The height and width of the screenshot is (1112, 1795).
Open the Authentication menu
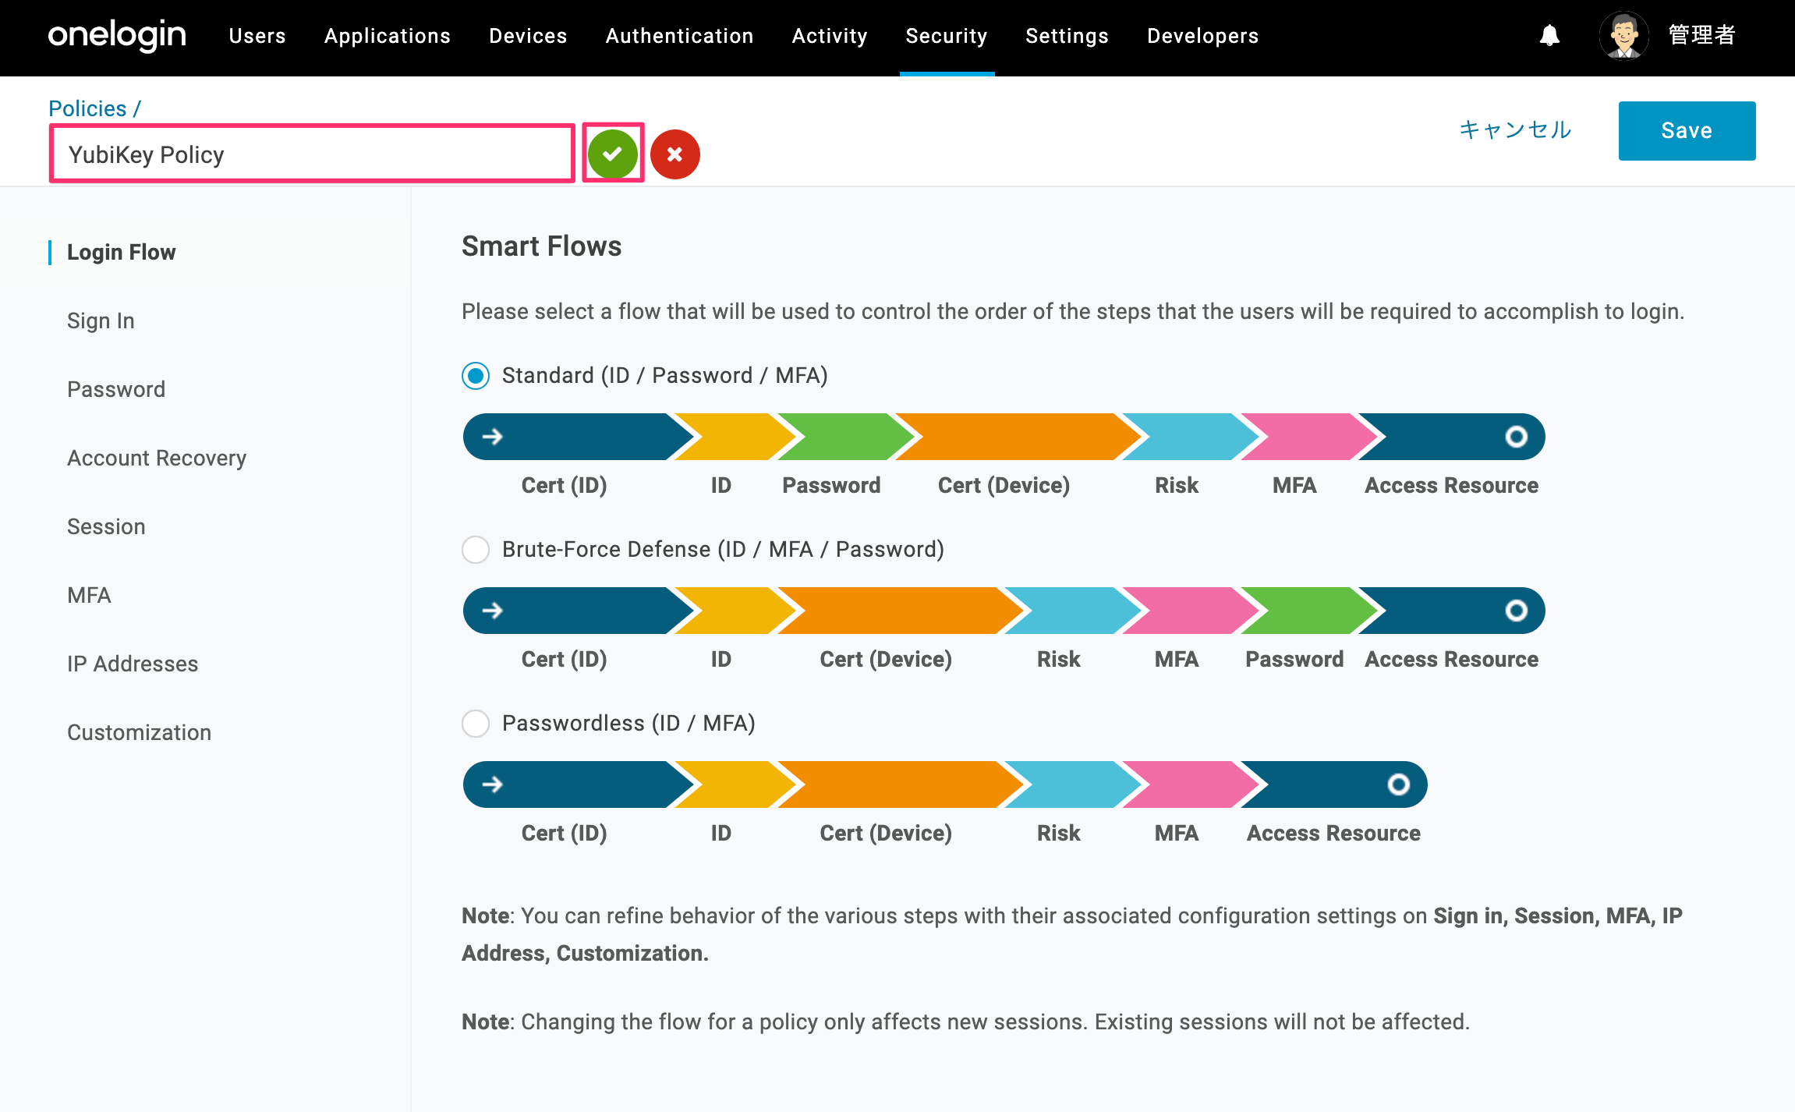point(679,36)
